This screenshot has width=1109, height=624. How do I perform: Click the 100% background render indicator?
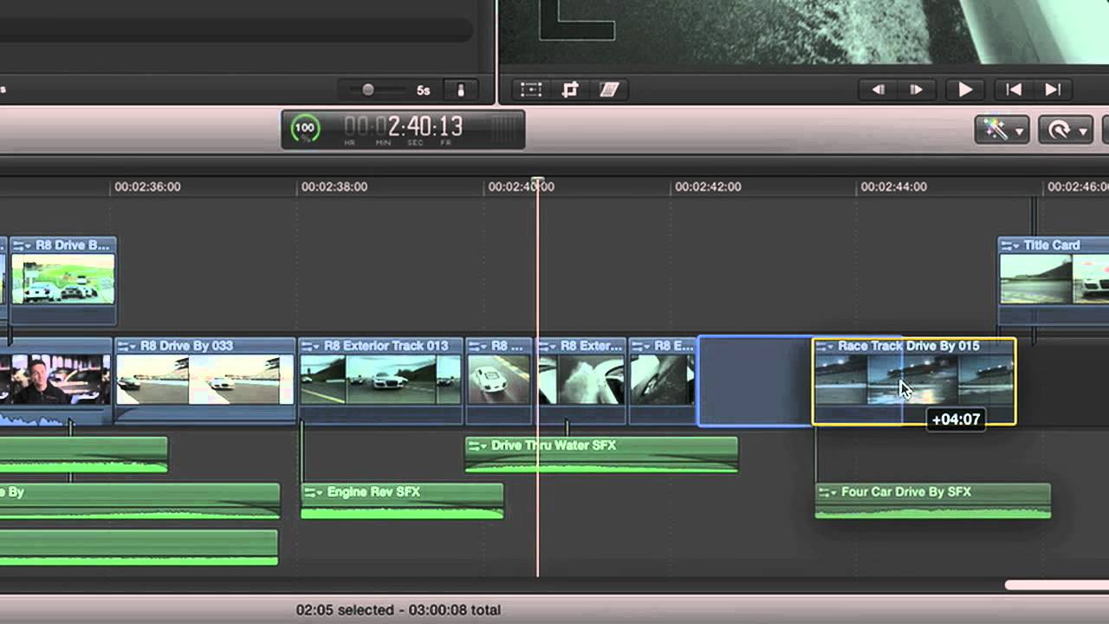tap(304, 129)
